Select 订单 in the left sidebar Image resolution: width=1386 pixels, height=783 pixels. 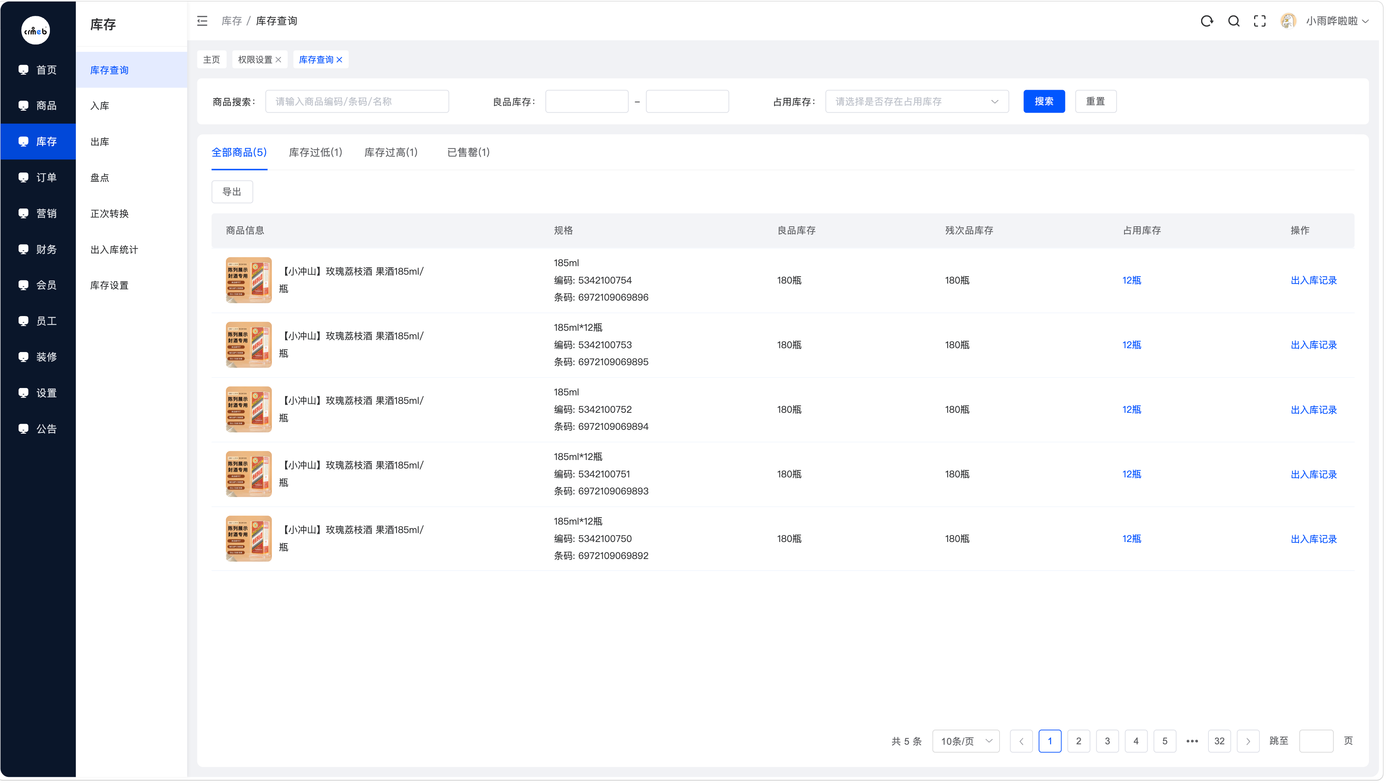[38, 177]
